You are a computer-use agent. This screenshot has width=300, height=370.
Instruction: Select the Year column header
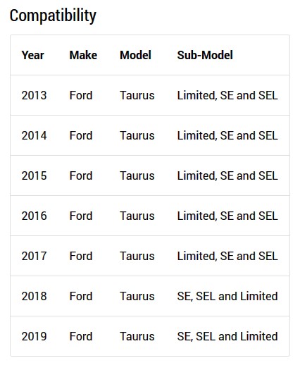click(x=33, y=55)
